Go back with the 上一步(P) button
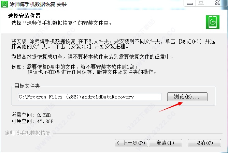Viewport: 228px width, 153px height. point(131,143)
